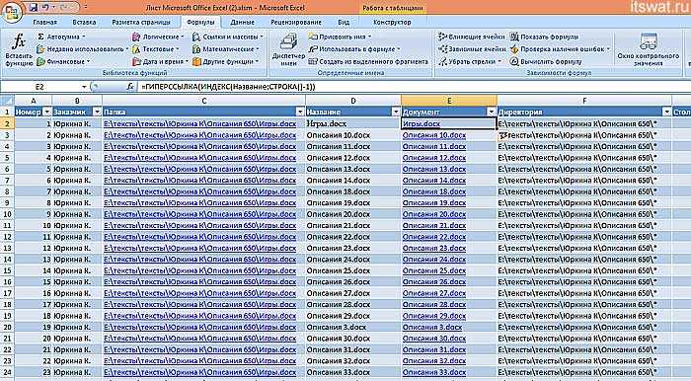Save the workbook via Quick Access icon

coord(34,8)
